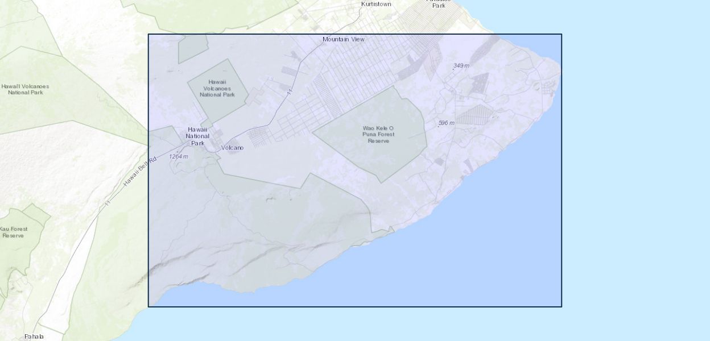Image resolution: width=710 pixels, height=341 pixels.
Task: Click the bottom-left corner of the extent rectangle
Action: point(148,307)
